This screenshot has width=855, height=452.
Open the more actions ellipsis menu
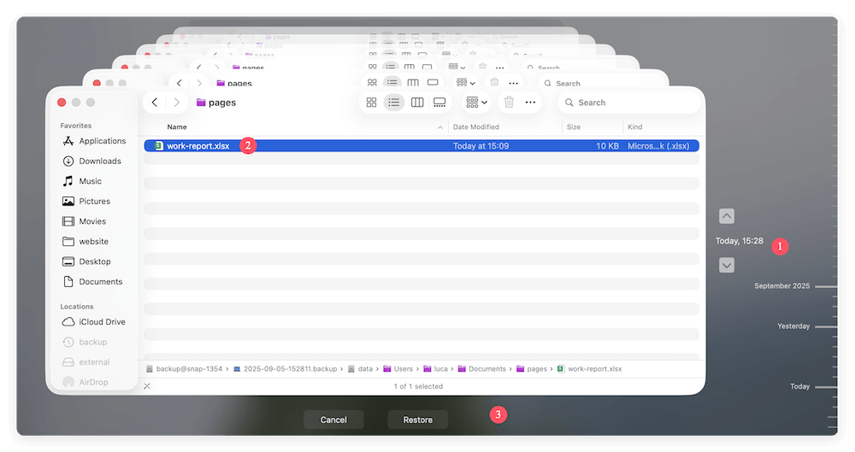pos(530,103)
